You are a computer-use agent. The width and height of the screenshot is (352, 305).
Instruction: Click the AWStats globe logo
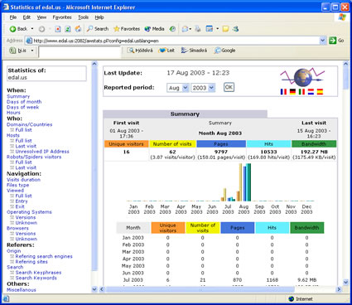coord(302,77)
